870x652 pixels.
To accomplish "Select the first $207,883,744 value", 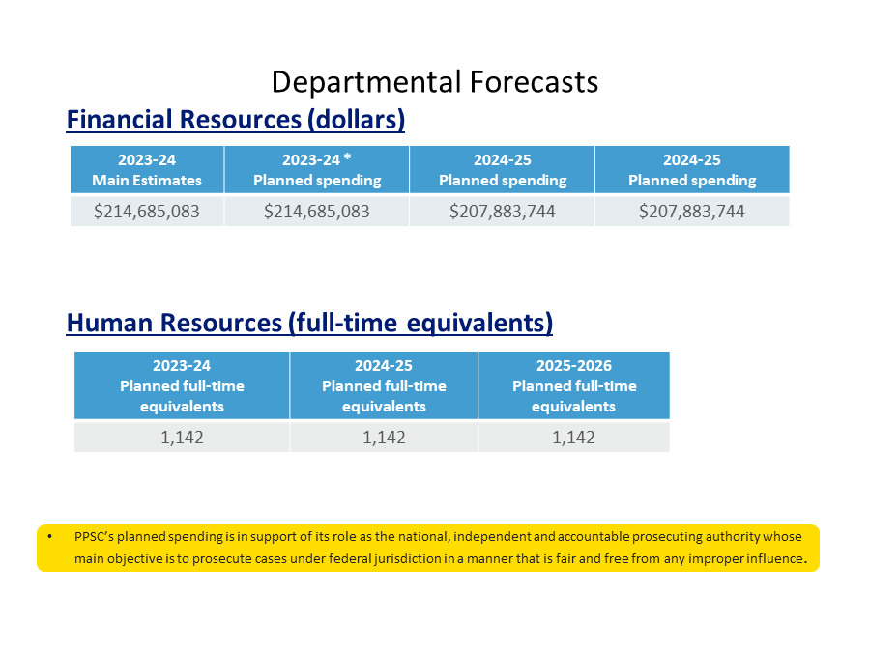I will click(x=502, y=210).
